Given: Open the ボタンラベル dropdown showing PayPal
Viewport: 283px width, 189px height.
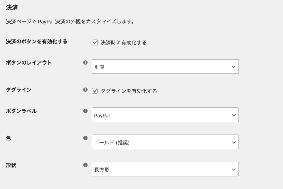Looking at the screenshot, I should click(165, 115).
